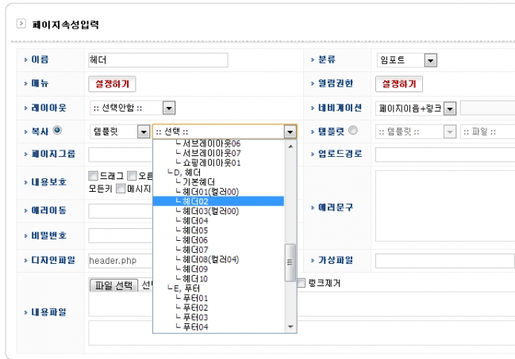This screenshot has width=515, height=359.
Task: Choose 기본헤더 from the list
Action: [x=218, y=182]
